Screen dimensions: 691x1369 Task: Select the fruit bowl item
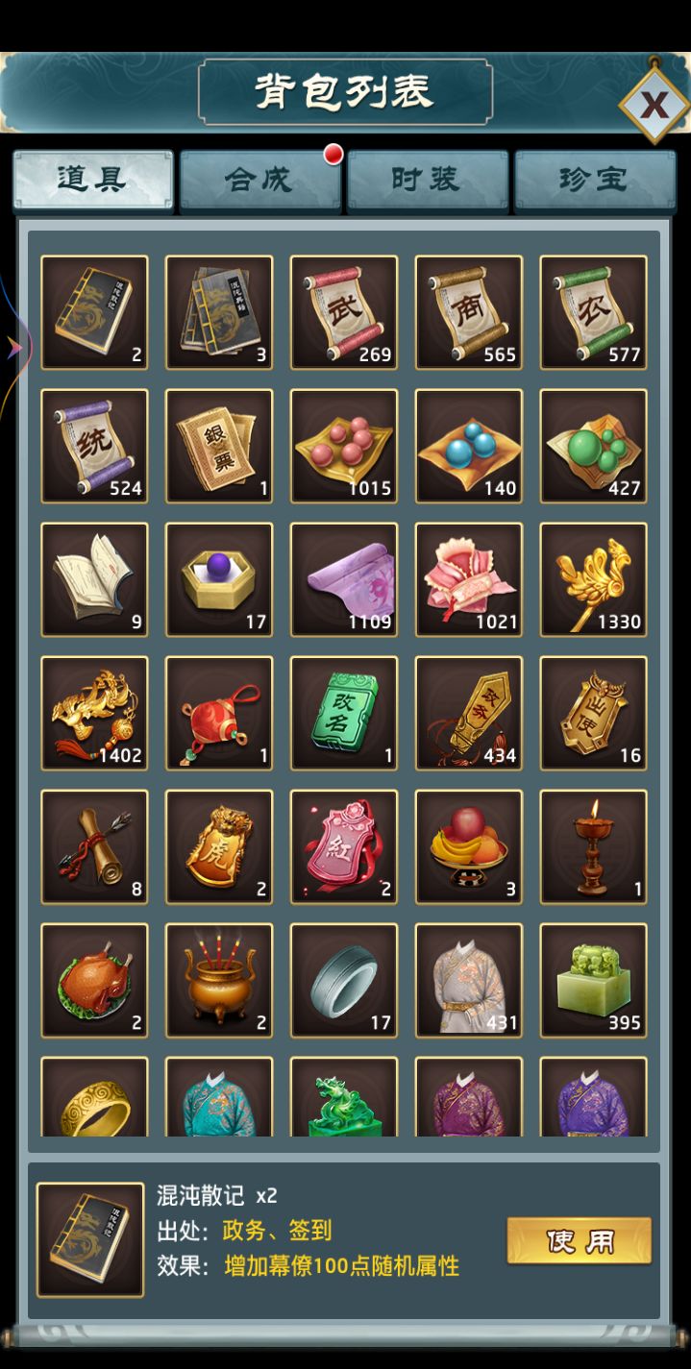469,846
